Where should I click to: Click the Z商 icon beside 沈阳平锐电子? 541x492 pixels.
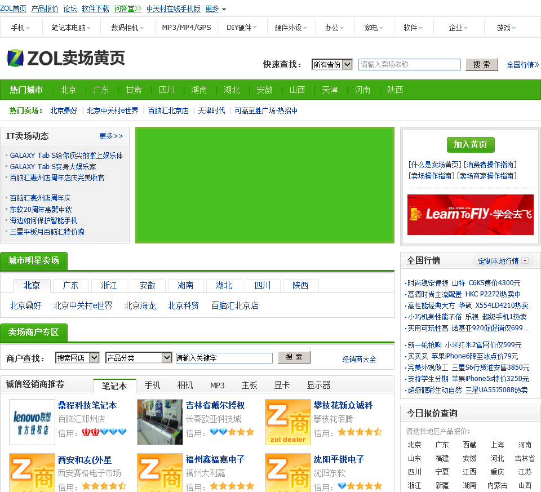pos(288,473)
